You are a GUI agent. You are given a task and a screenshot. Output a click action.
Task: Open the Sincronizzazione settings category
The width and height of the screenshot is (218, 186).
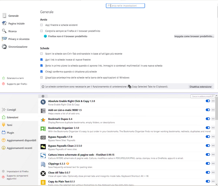click(15, 47)
